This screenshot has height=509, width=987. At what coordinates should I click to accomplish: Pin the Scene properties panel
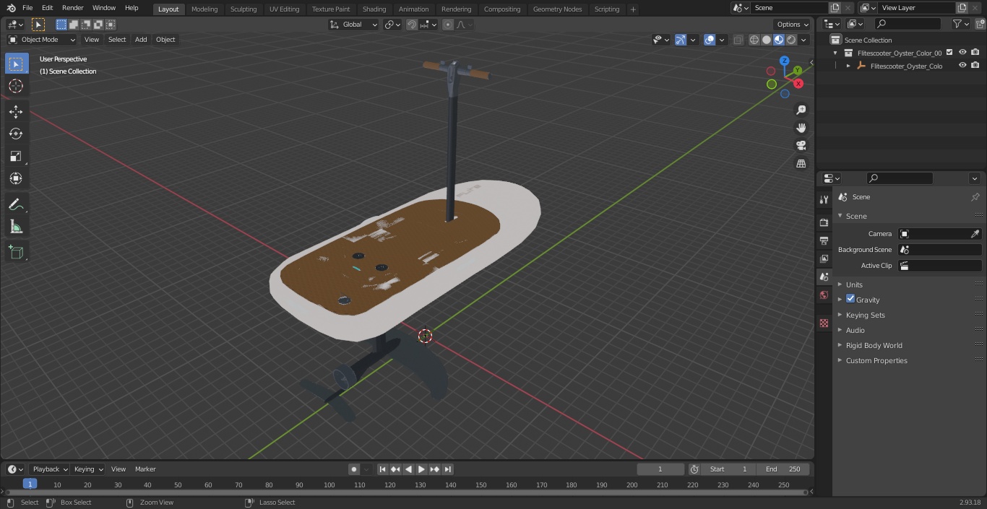[975, 197]
